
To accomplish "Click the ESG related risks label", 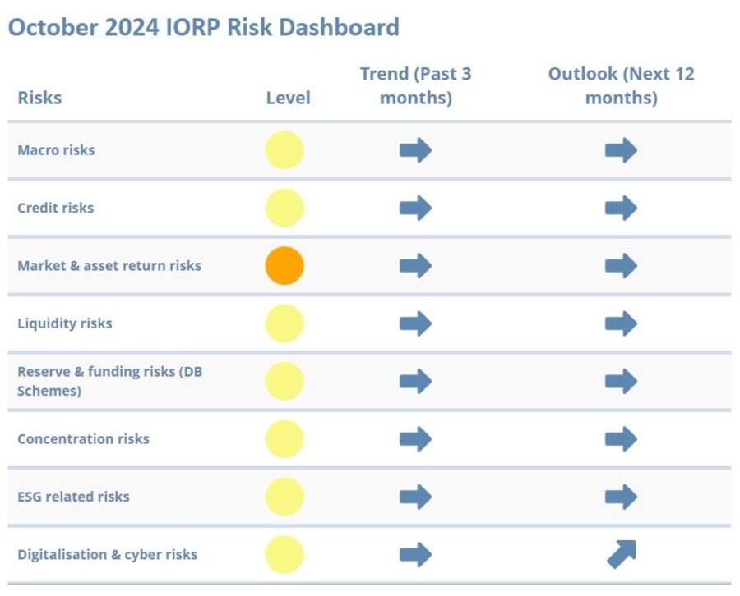I will [x=73, y=497].
